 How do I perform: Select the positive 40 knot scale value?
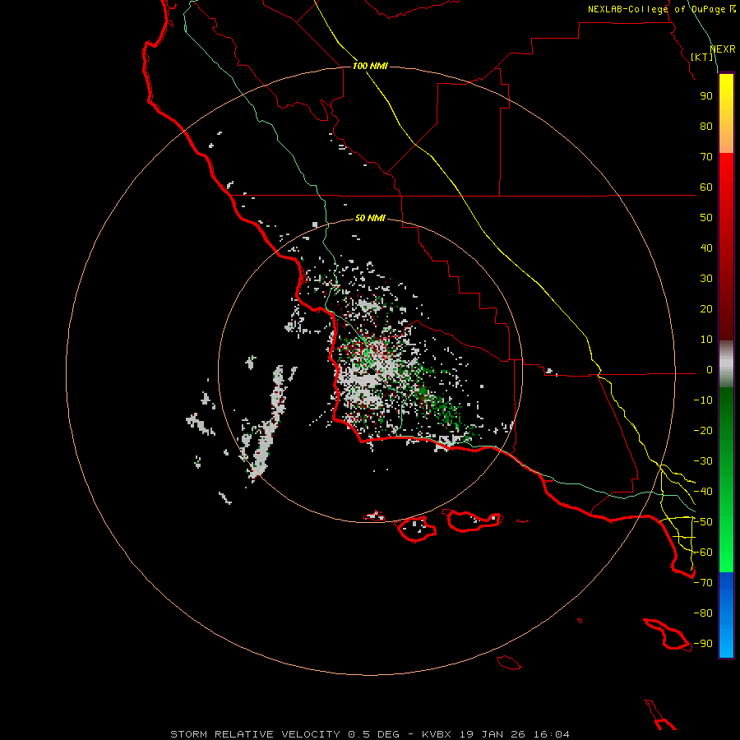pos(706,248)
